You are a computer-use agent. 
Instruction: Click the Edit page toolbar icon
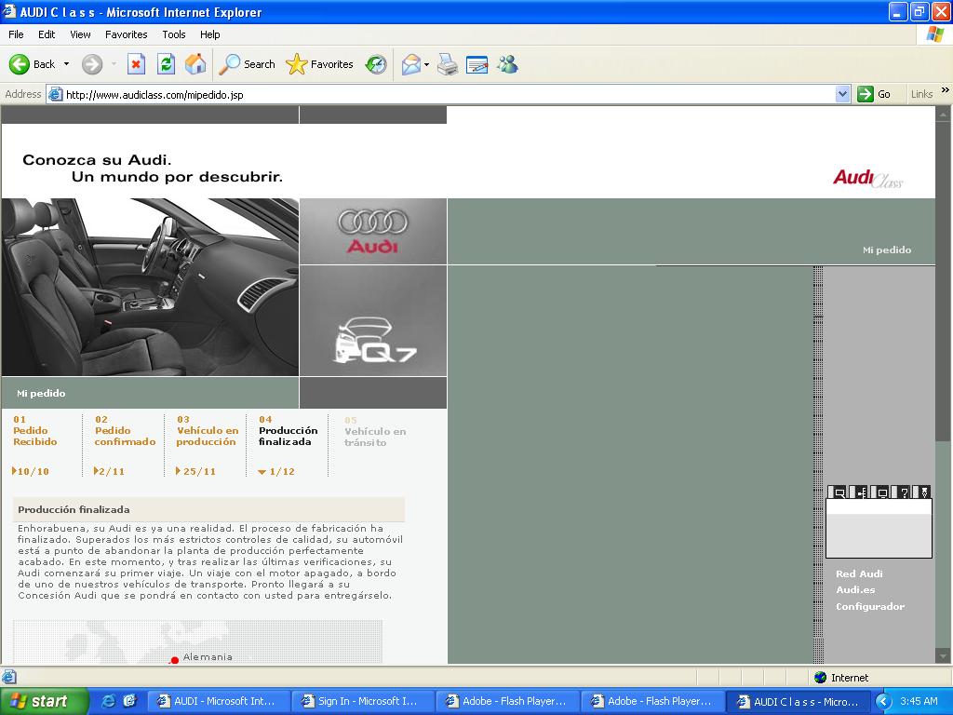477,64
